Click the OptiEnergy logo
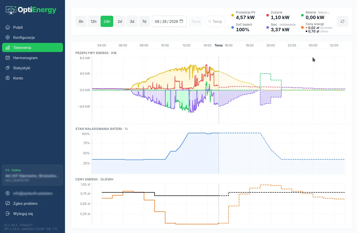This screenshot has height=233, width=357. 31,10
